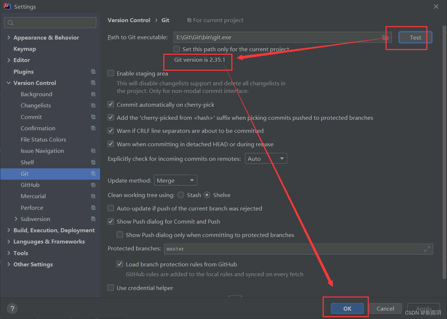
Task: Toggle Load branch protection rules from GitHub
Action: pyautogui.click(x=120, y=264)
